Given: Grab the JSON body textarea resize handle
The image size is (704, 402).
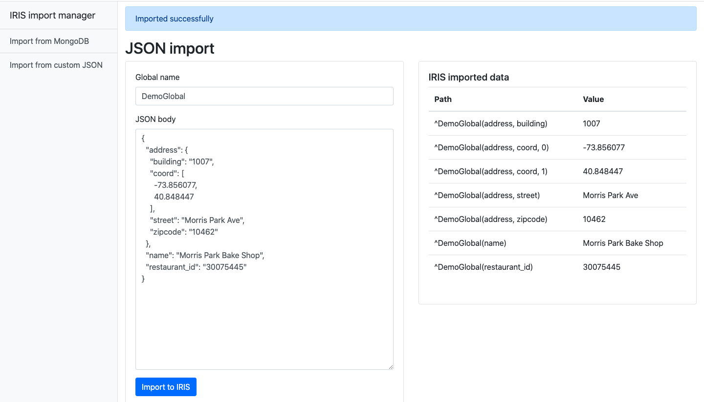Looking at the screenshot, I should pos(390,366).
